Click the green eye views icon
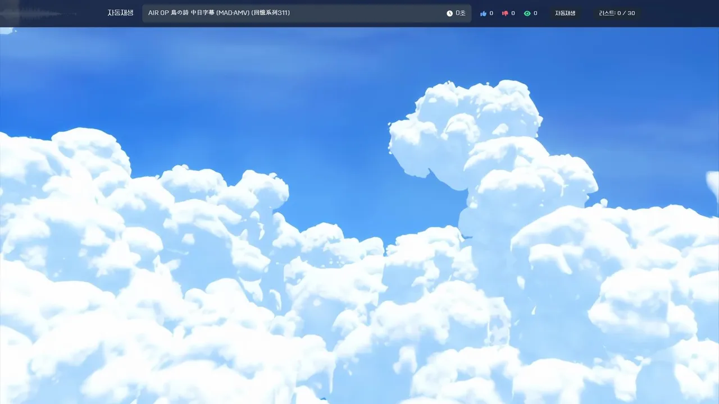This screenshot has width=719, height=404. point(527,13)
